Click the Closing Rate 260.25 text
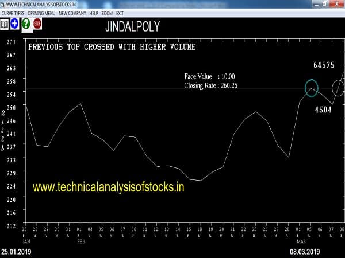 (x=210, y=85)
